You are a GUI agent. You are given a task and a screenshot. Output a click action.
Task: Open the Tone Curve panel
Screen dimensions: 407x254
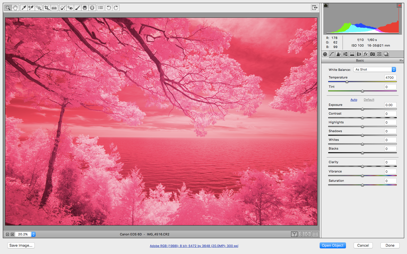[332, 54]
